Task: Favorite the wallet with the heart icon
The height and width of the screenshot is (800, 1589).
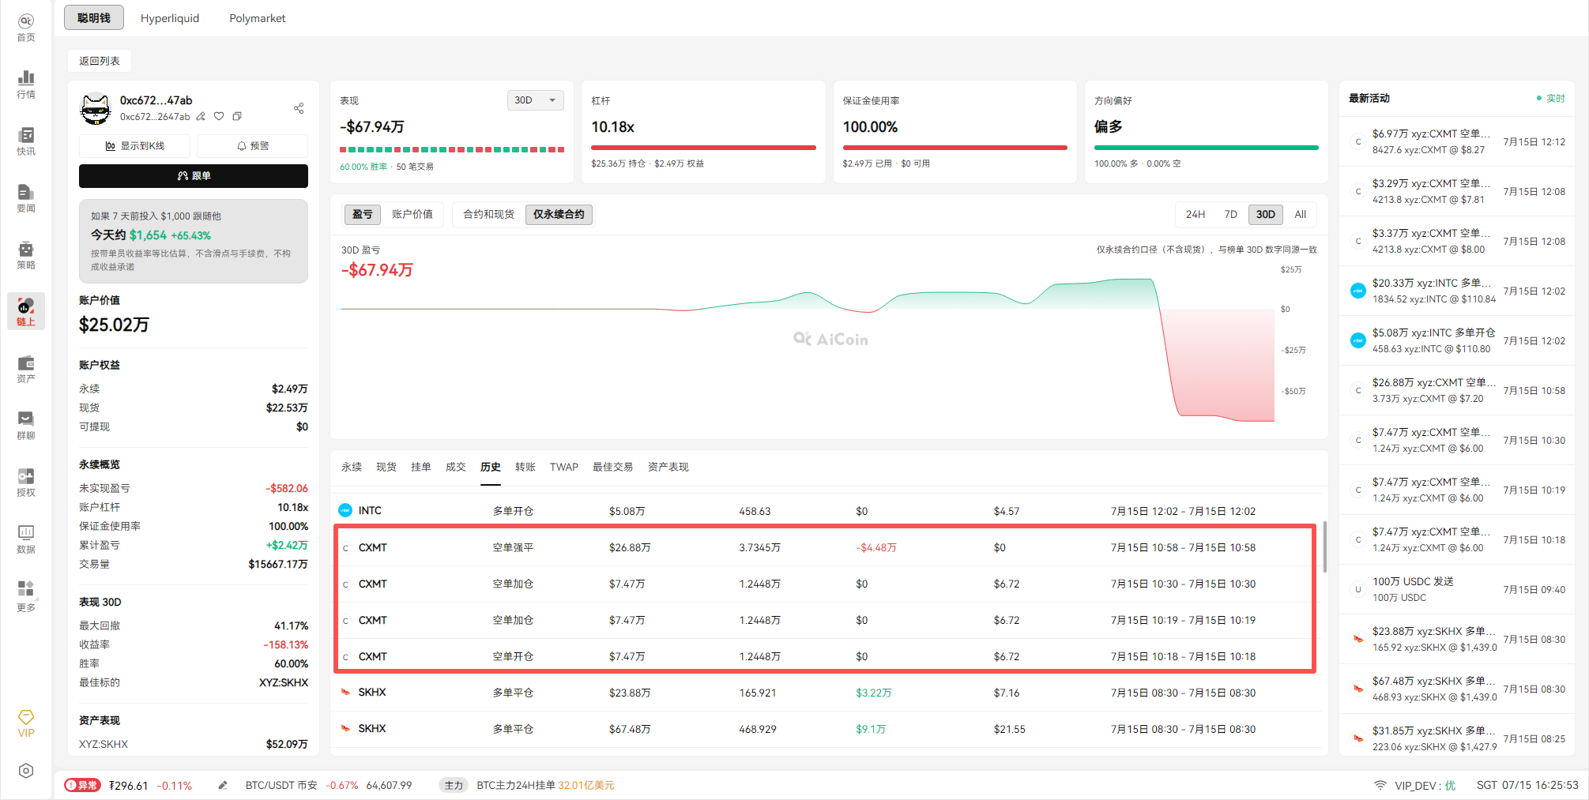Action: click(219, 116)
